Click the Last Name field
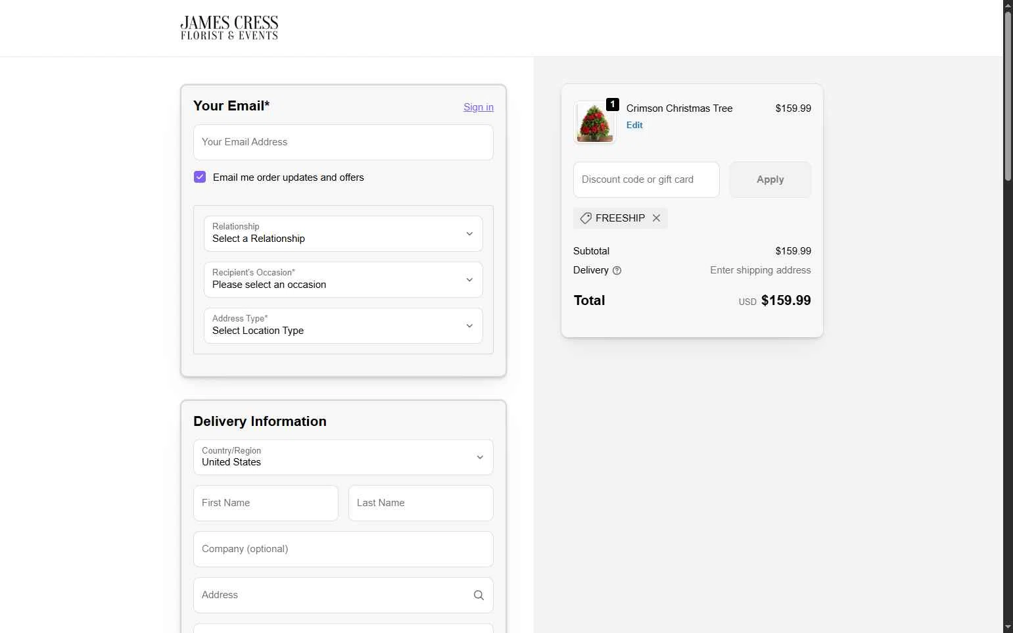The image size is (1013, 633). pyautogui.click(x=421, y=503)
